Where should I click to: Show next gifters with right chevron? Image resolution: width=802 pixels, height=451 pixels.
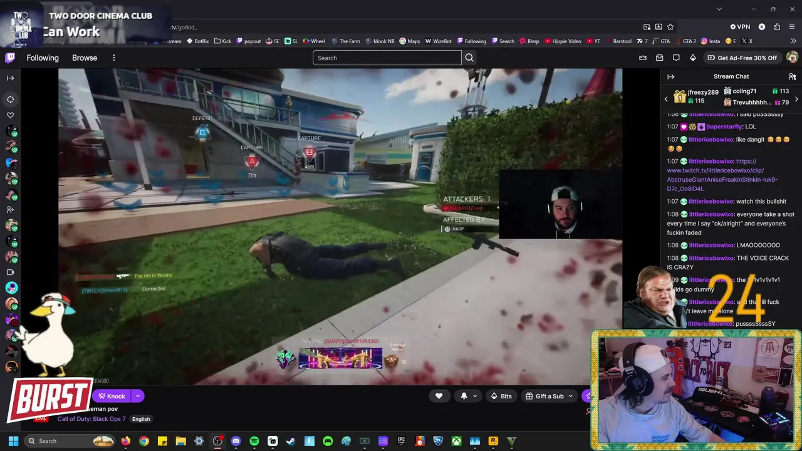tap(796, 99)
